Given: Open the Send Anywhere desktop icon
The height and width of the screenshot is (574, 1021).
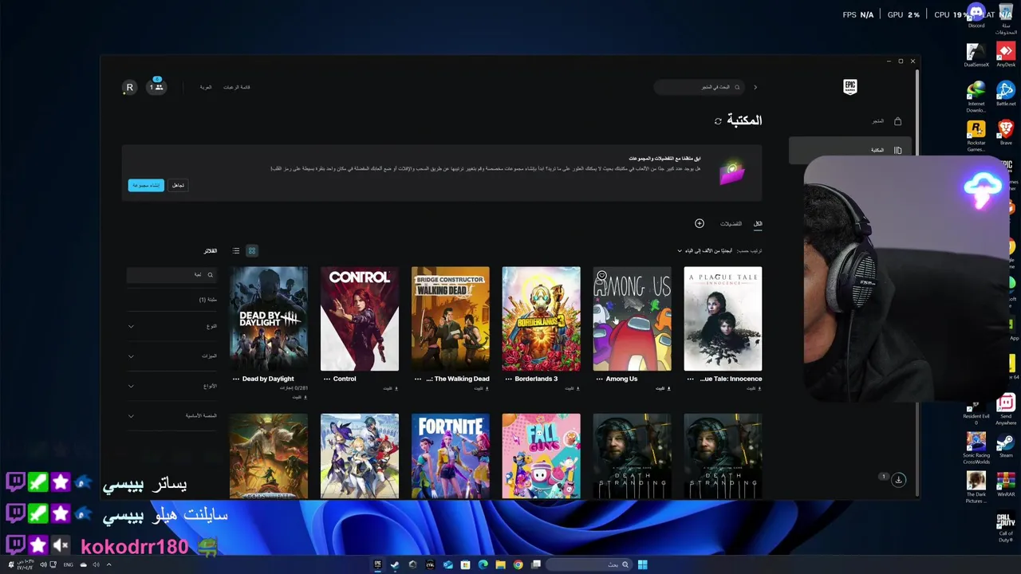Looking at the screenshot, I should click(1006, 409).
